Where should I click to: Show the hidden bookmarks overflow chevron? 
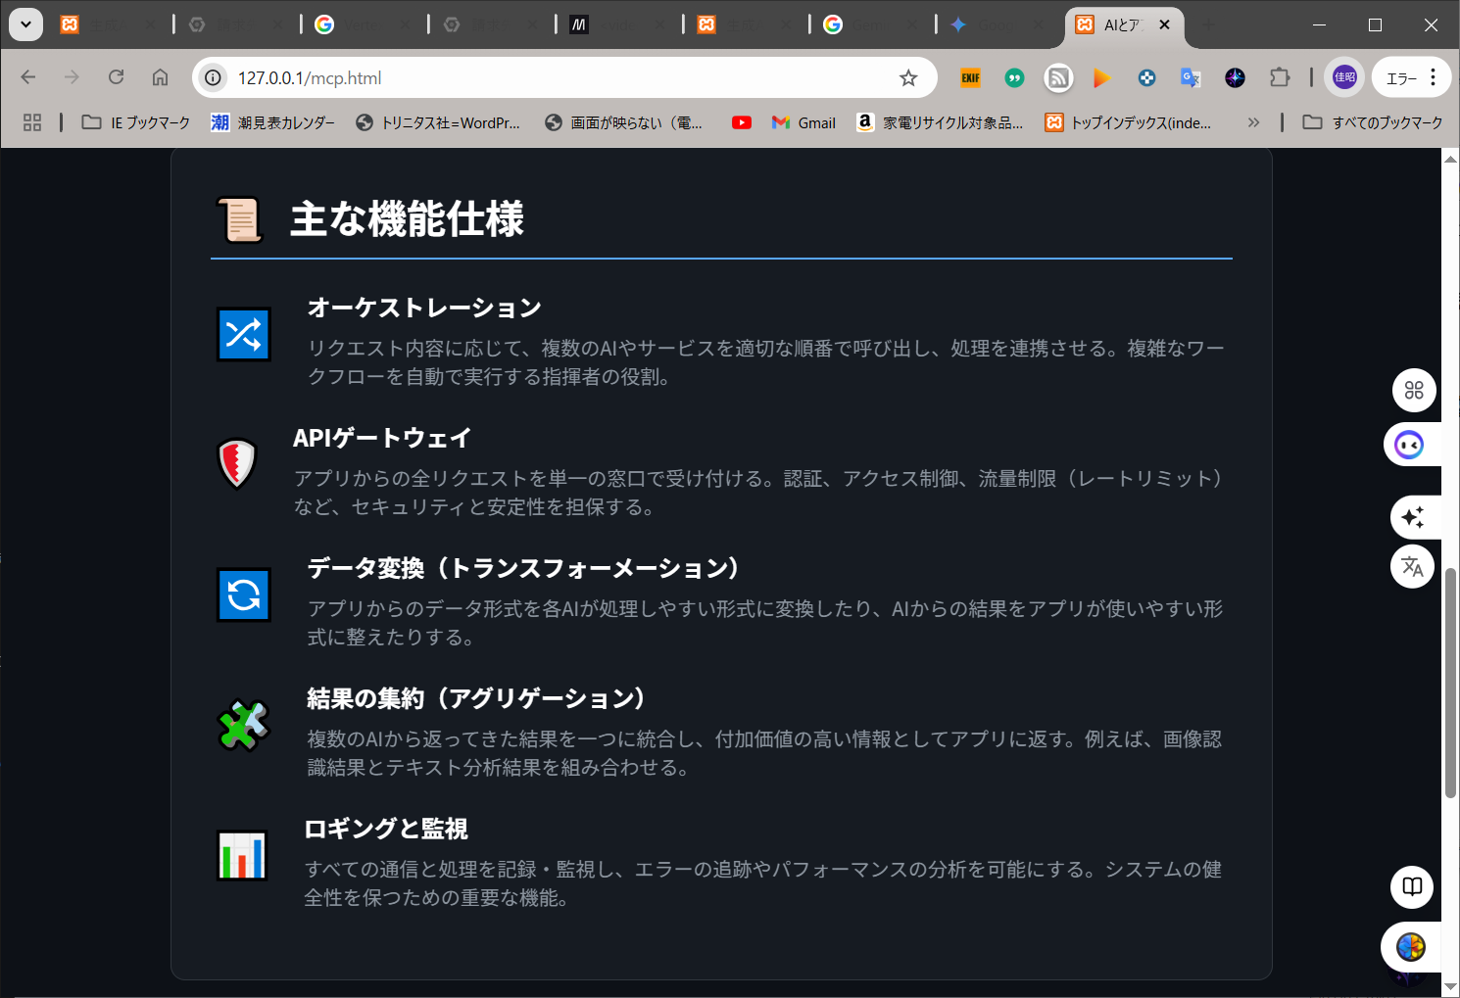[x=1253, y=122]
